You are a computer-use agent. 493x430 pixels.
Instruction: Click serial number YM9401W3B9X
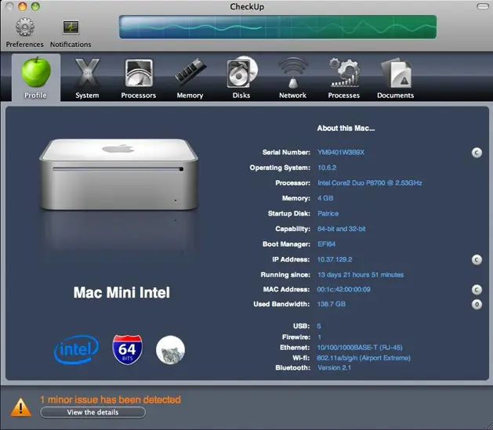pyautogui.click(x=341, y=152)
